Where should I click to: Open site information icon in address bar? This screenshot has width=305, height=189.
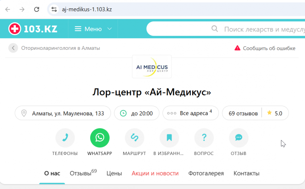[x=54, y=9]
